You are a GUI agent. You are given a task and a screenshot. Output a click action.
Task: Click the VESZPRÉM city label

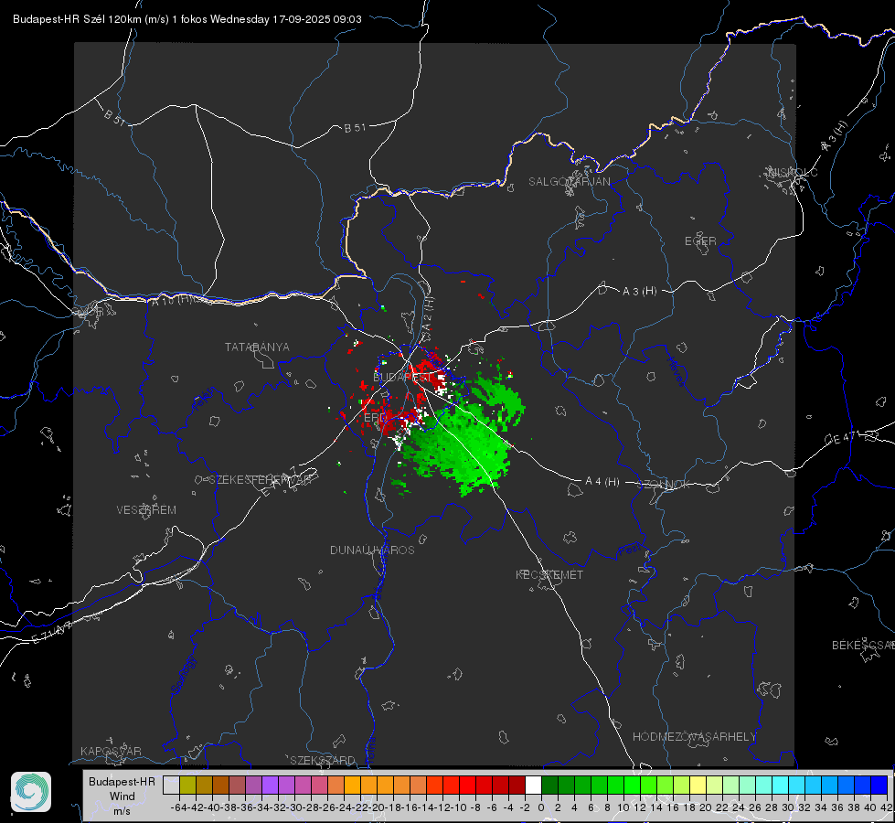[x=146, y=510]
